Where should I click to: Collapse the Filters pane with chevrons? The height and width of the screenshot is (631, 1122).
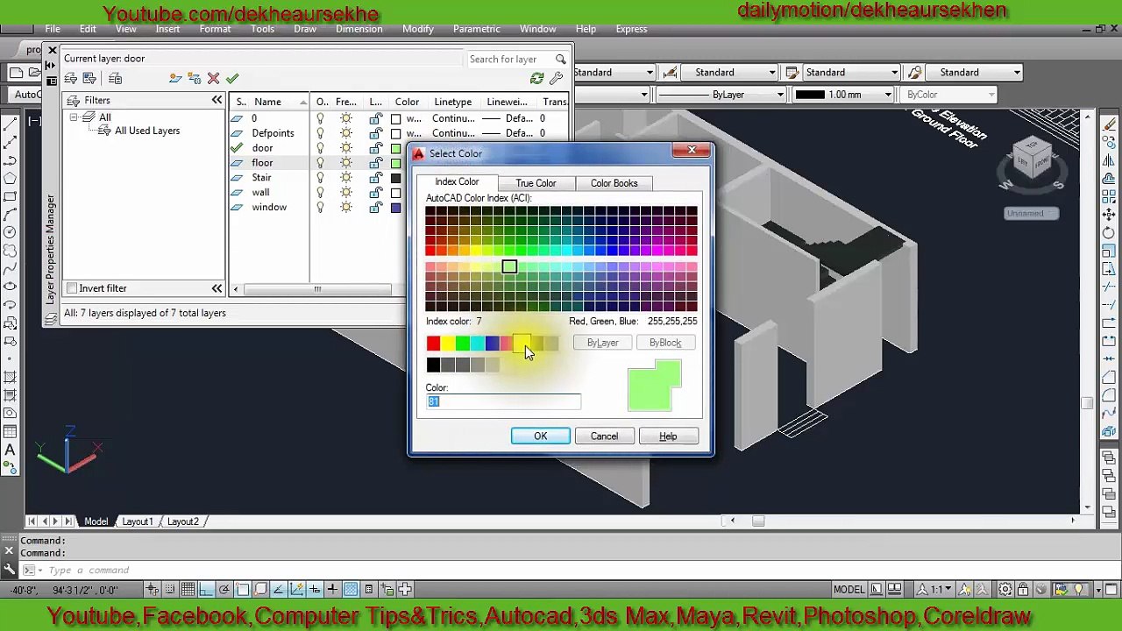(x=217, y=101)
